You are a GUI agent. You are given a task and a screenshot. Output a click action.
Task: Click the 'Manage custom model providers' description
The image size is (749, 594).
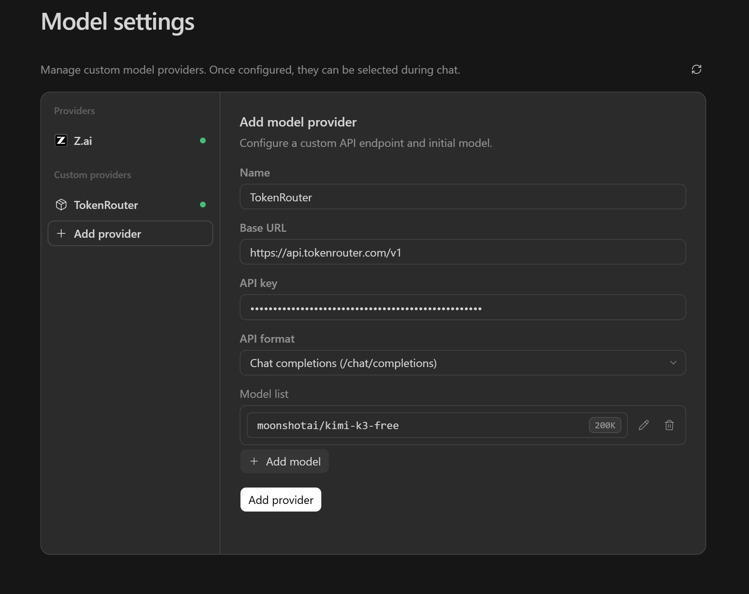[250, 70]
